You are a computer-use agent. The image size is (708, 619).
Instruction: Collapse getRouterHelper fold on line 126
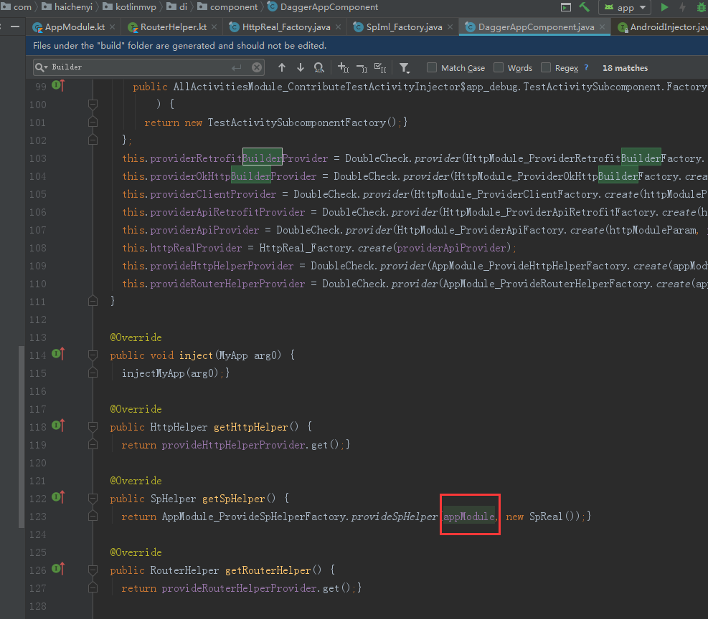tap(93, 570)
